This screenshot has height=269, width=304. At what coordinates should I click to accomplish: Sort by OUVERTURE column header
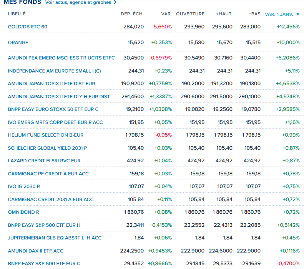190,14
